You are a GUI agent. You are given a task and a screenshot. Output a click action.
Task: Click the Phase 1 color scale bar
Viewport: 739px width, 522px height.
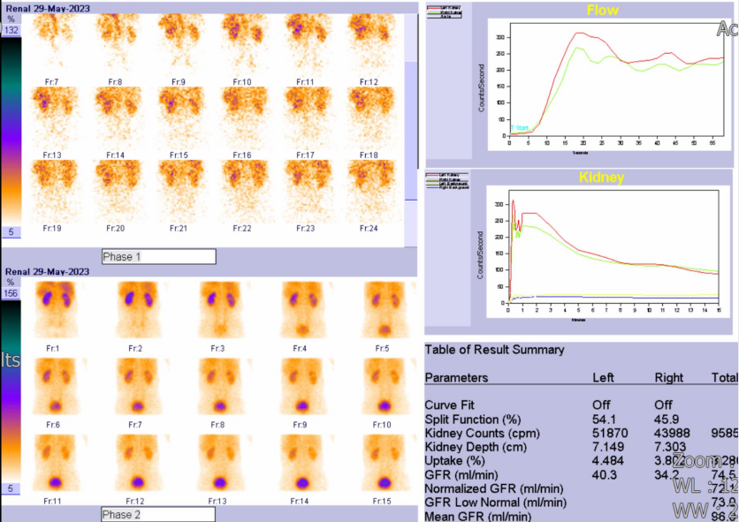tap(12, 131)
